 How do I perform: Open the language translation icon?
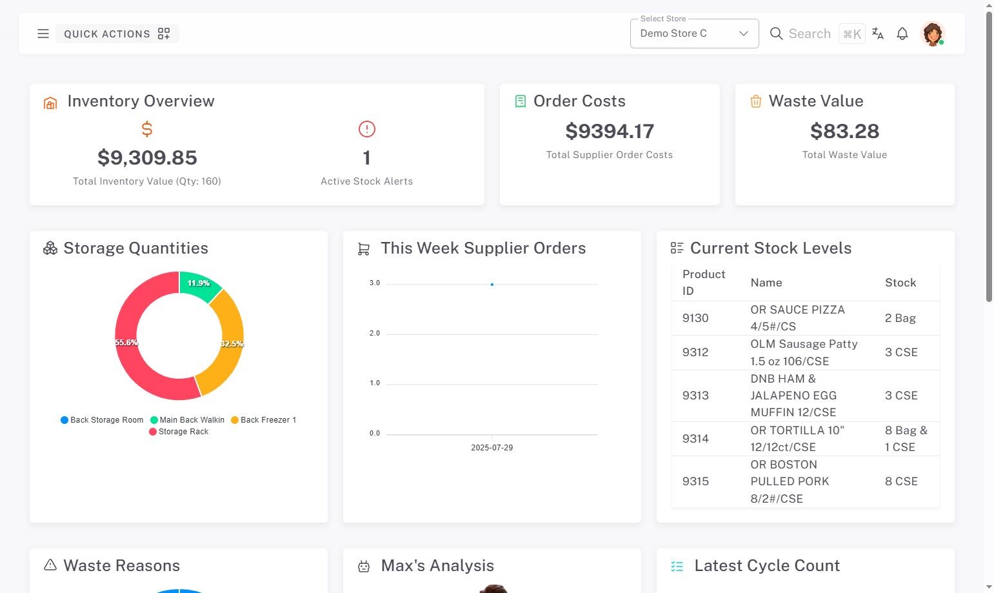(x=877, y=34)
